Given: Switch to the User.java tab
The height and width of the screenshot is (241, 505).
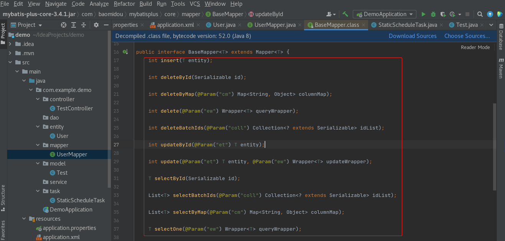Looking at the screenshot, I should 224,25.
